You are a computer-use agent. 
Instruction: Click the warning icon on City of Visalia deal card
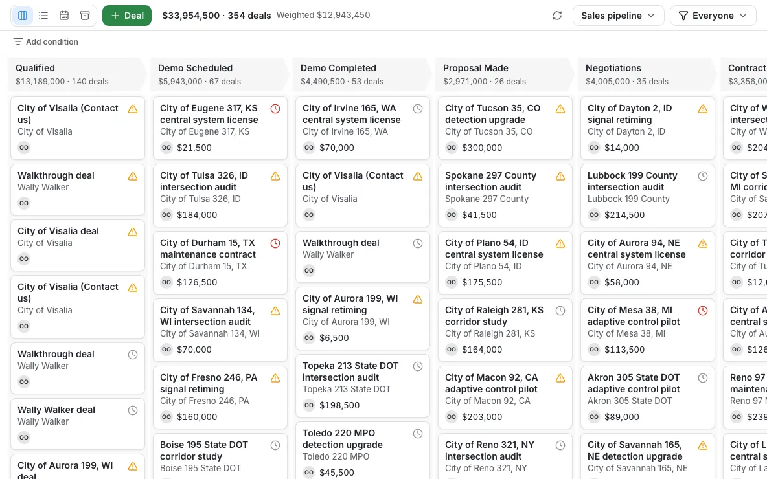pyautogui.click(x=133, y=232)
